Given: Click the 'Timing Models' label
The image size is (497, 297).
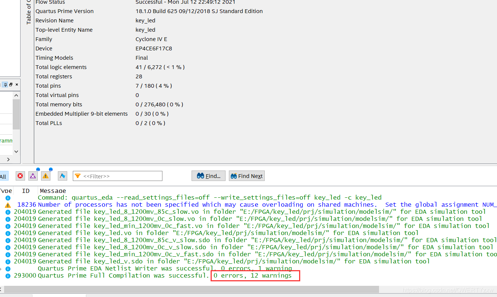Looking at the screenshot, I should [54, 58].
